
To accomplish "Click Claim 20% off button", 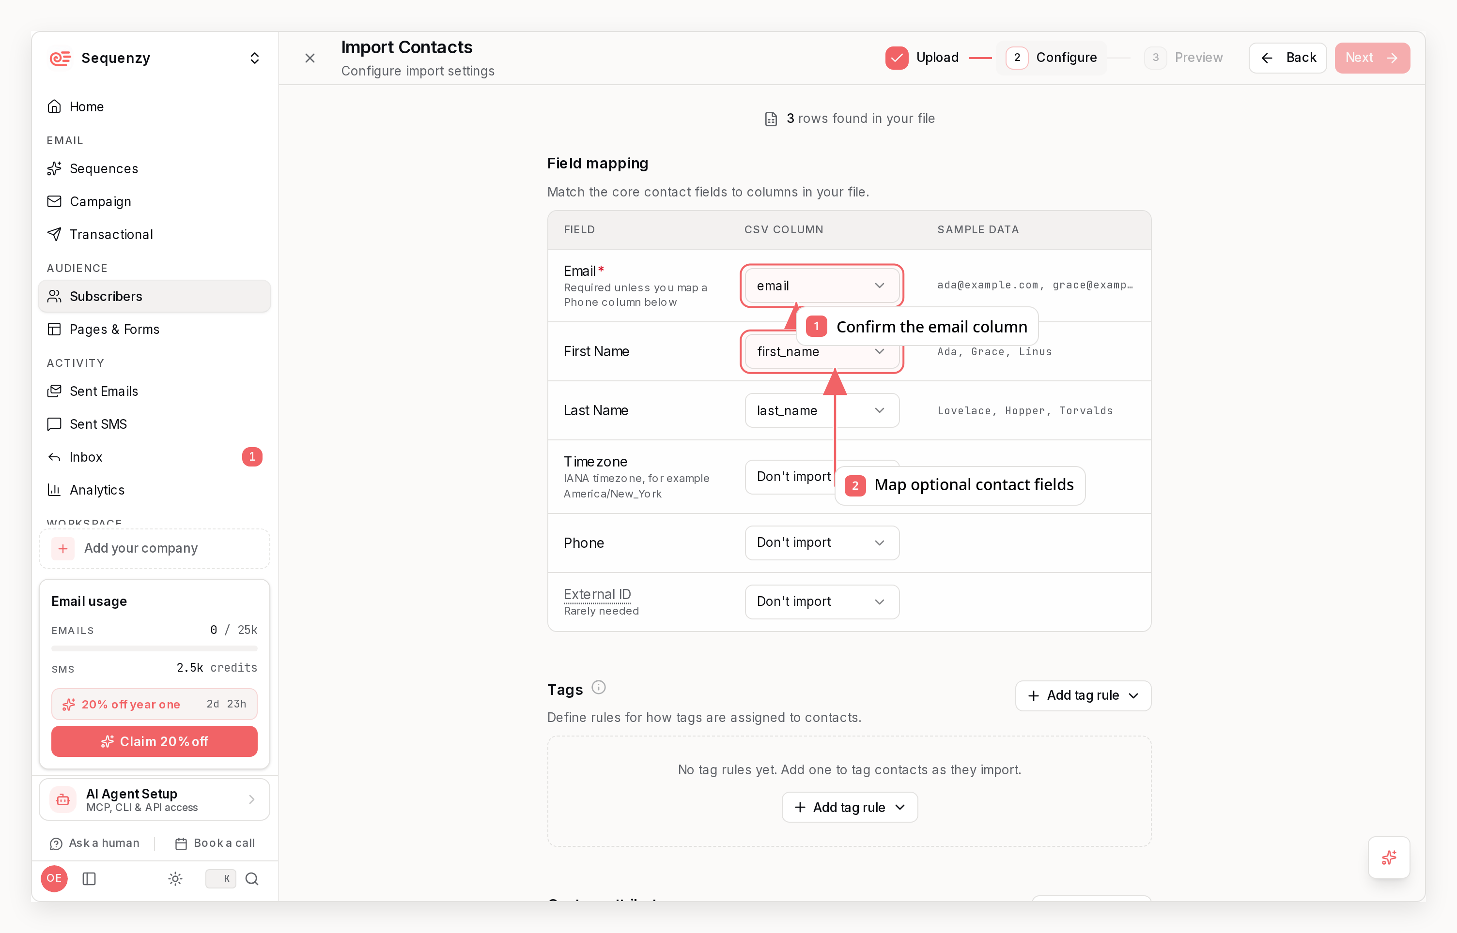I will [x=154, y=741].
